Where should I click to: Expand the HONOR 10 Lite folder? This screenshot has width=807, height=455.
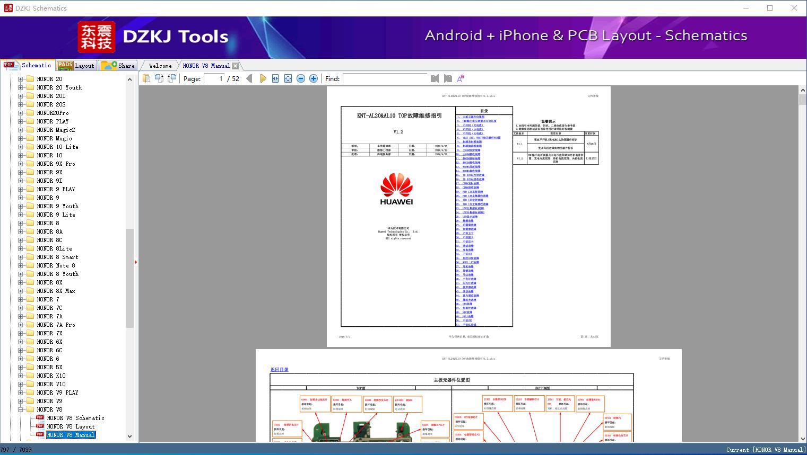21,147
